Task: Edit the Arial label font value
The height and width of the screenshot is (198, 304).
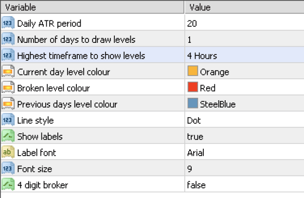Action: click(x=196, y=153)
